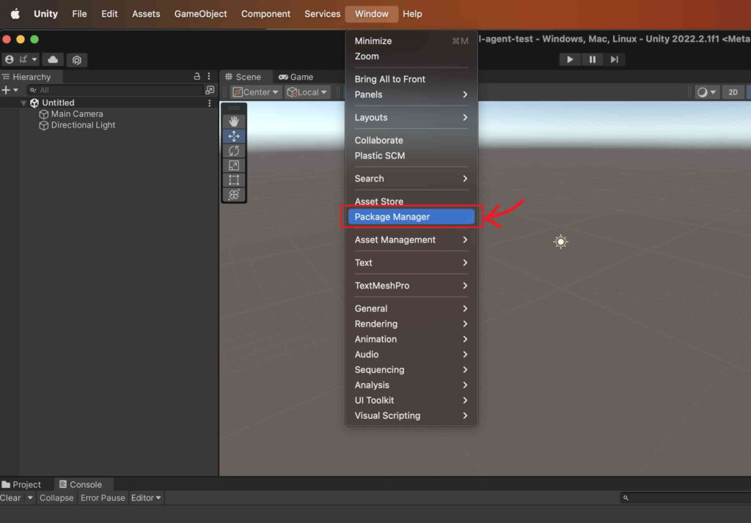The width and height of the screenshot is (751, 523).
Task: Open the Center pivot dropdown
Action: point(254,92)
